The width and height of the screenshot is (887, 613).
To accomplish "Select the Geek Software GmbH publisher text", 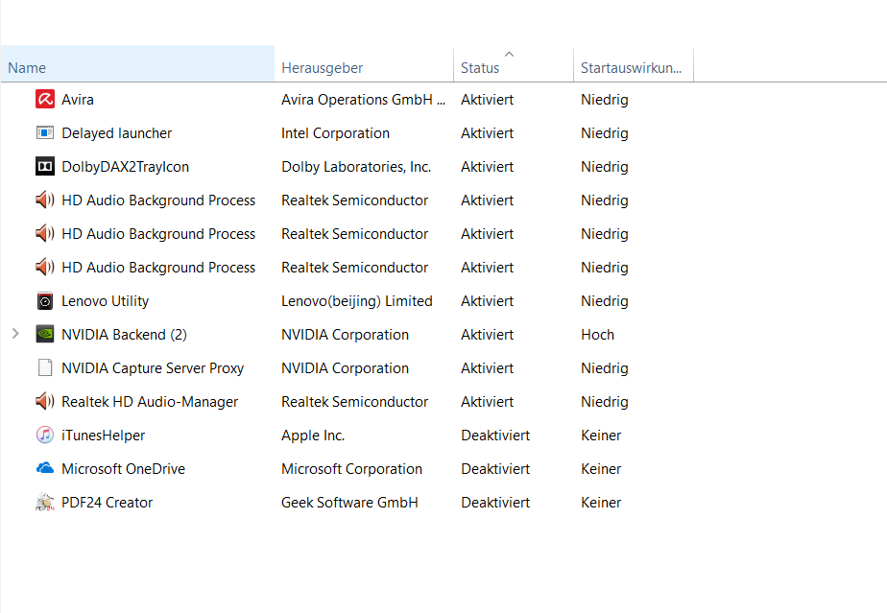I will (349, 502).
